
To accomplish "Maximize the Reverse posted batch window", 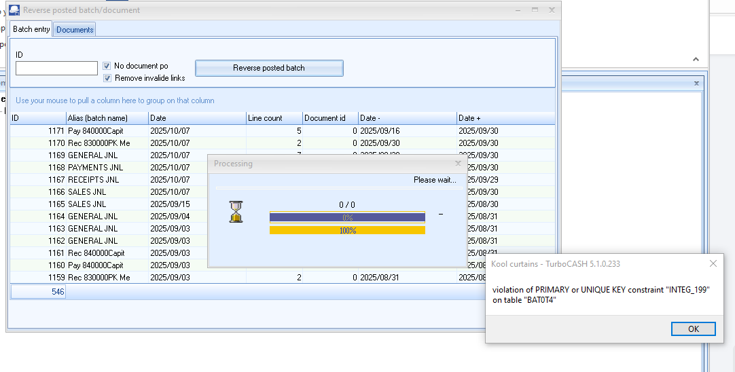I will (x=535, y=10).
